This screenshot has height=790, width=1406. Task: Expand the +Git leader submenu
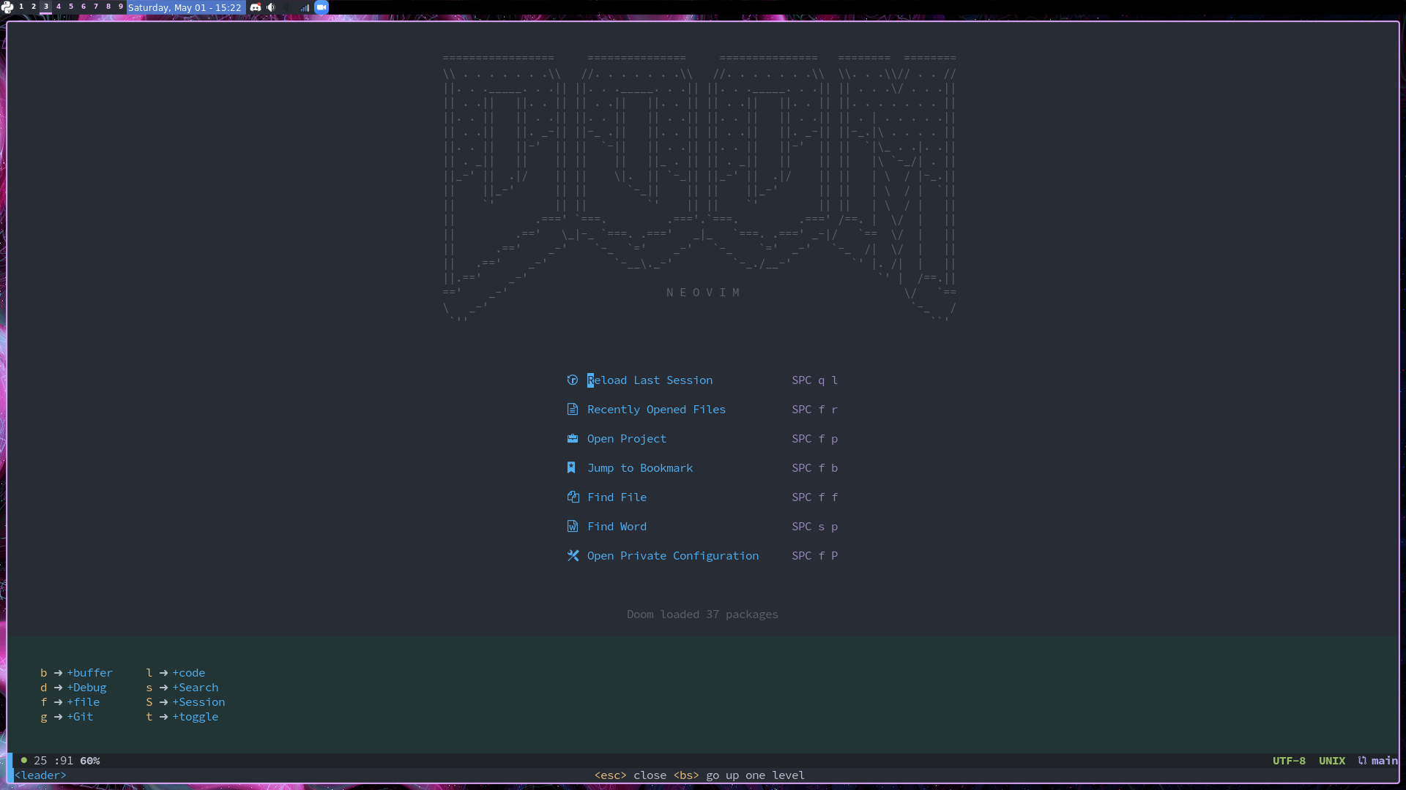pyautogui.click(x=81, y=717)
